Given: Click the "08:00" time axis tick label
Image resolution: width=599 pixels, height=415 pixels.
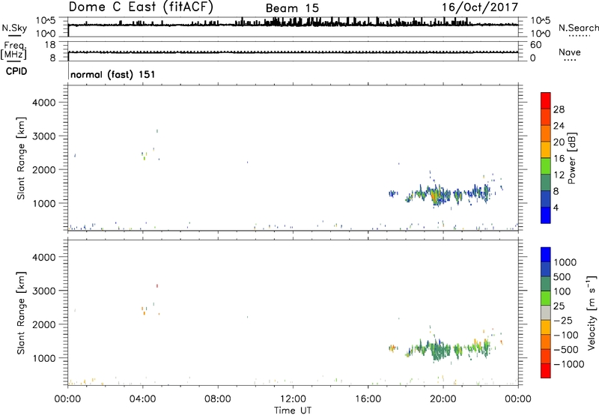Looking at the screenshot, I should pyautogui.click(x=217, y=399).
